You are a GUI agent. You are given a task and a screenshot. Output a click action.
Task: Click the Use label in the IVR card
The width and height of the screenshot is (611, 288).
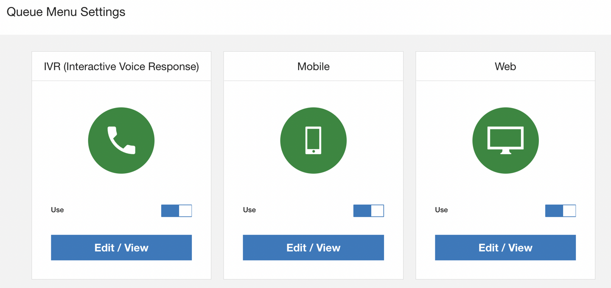click(x=57, y=210)
